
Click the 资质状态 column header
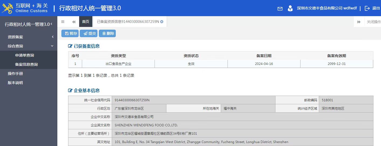click(x=191, y=56)
